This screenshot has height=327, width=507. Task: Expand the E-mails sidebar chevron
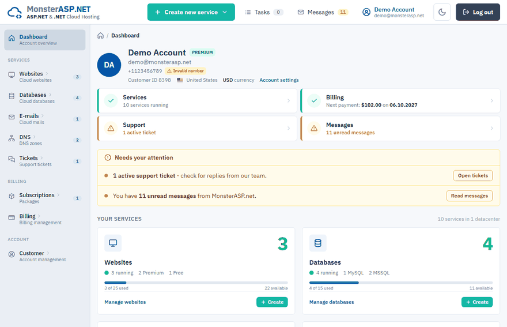43,115
